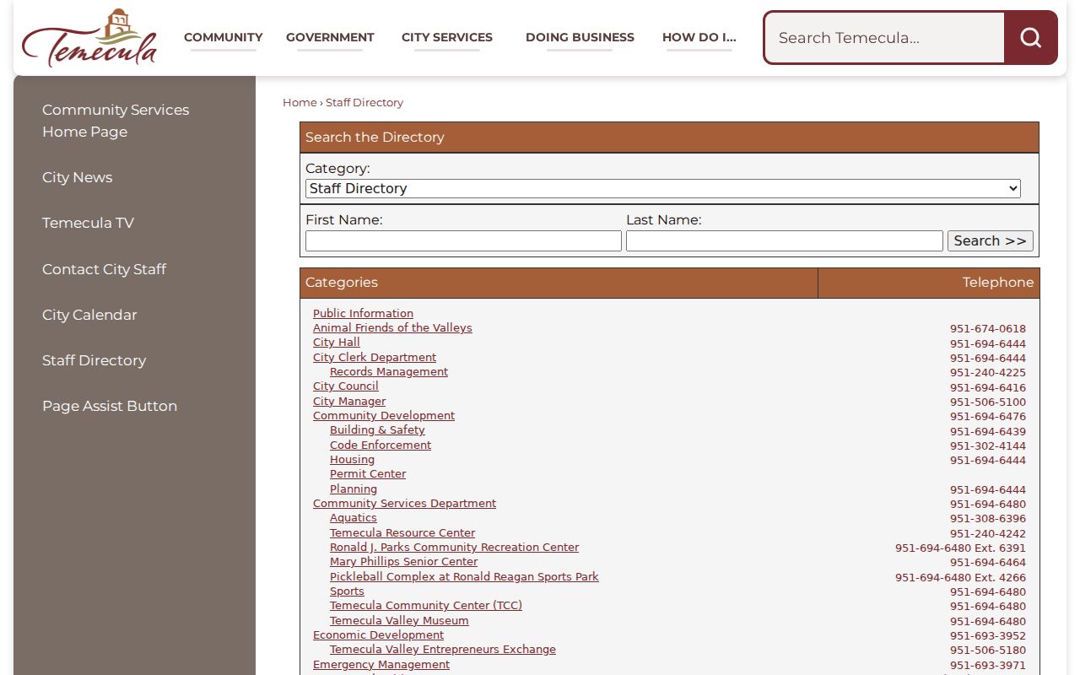Open Temecula Valley Entrepreneurs Exchange link
This screenshot has width=1080, height=675.
pyautogui.click(x=443, y=649)
